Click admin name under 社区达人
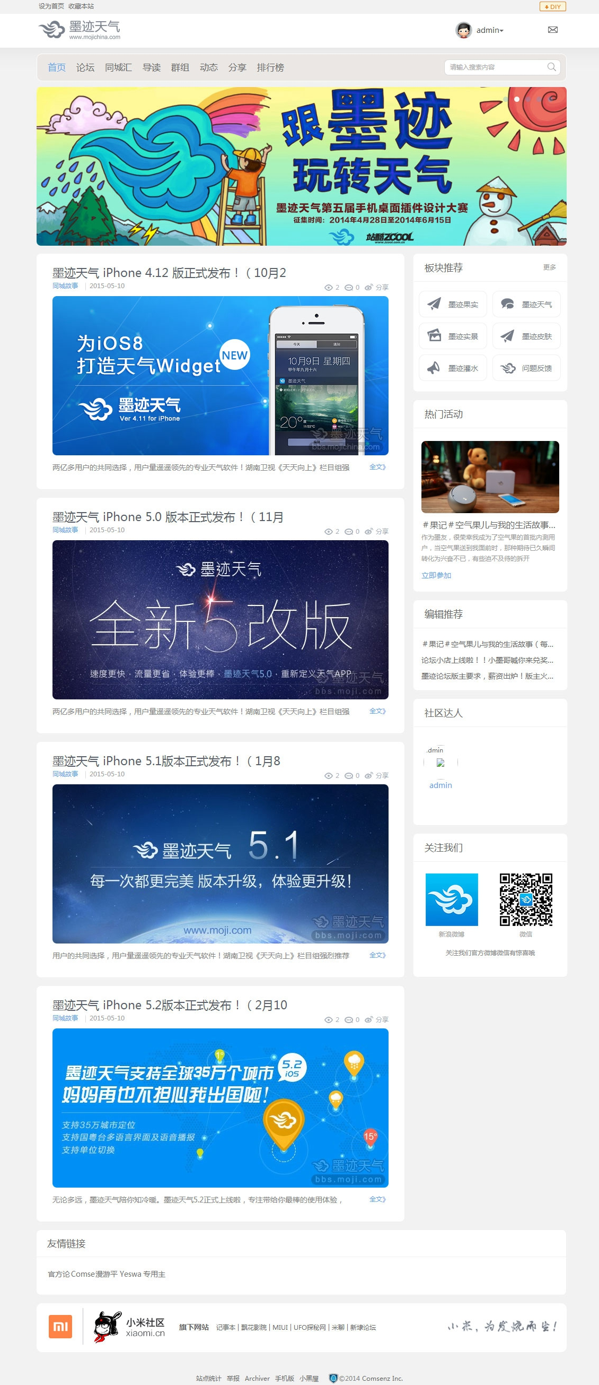Image resolution: width=599 pixels, height=1385 pixels. pyautogui.click(x=441, y=785)
